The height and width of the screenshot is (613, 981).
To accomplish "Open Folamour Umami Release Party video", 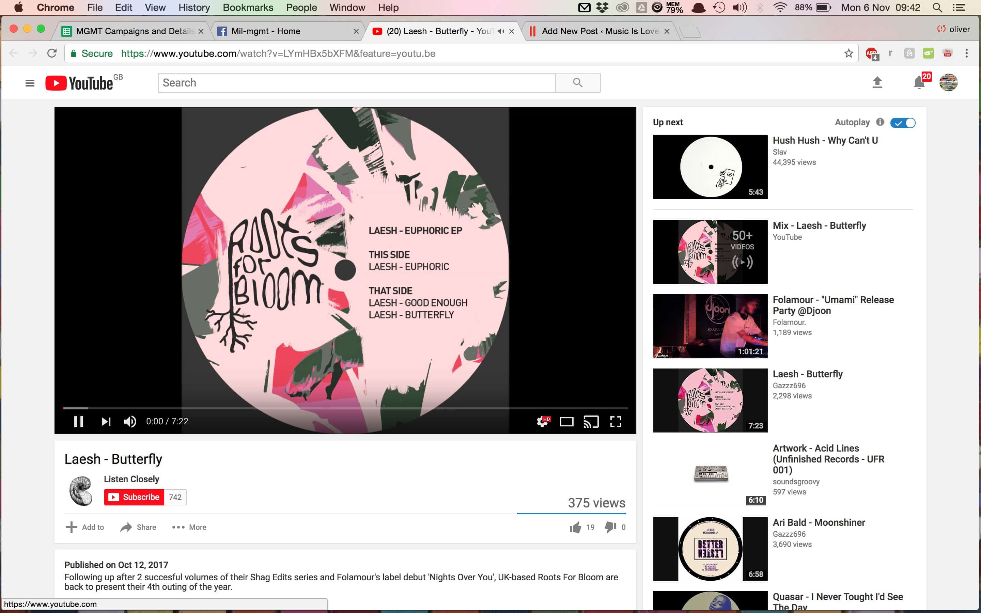I will [x=833, y=305].
